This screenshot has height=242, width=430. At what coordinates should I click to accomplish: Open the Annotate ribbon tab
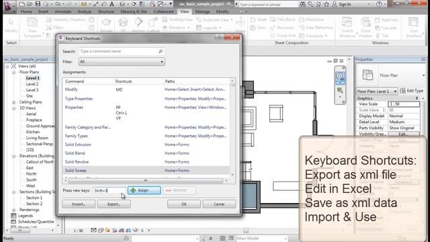point(62,11)
